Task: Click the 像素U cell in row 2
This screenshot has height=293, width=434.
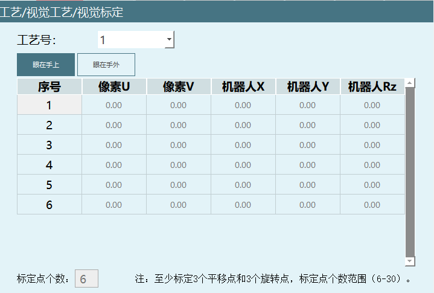Action: 114,125
